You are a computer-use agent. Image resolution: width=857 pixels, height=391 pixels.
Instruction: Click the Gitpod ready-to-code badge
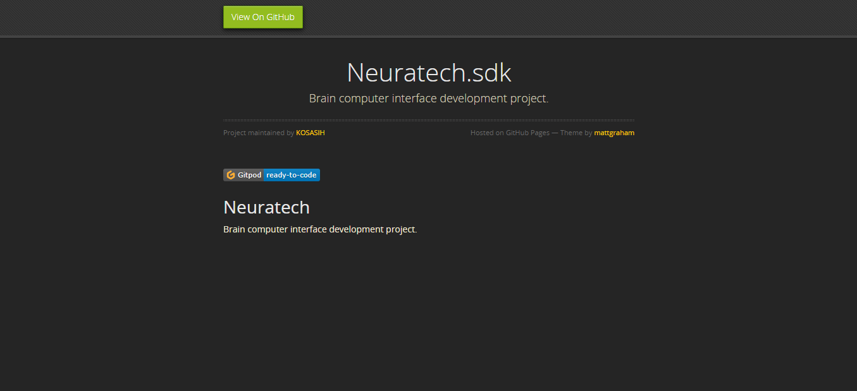point(271,175)
